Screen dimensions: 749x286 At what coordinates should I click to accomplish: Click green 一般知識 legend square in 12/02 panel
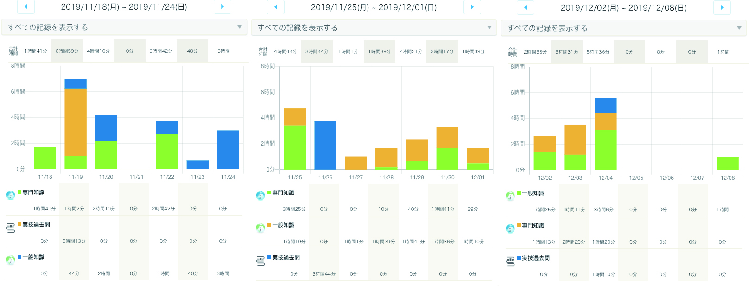click(x=519, y=193)
